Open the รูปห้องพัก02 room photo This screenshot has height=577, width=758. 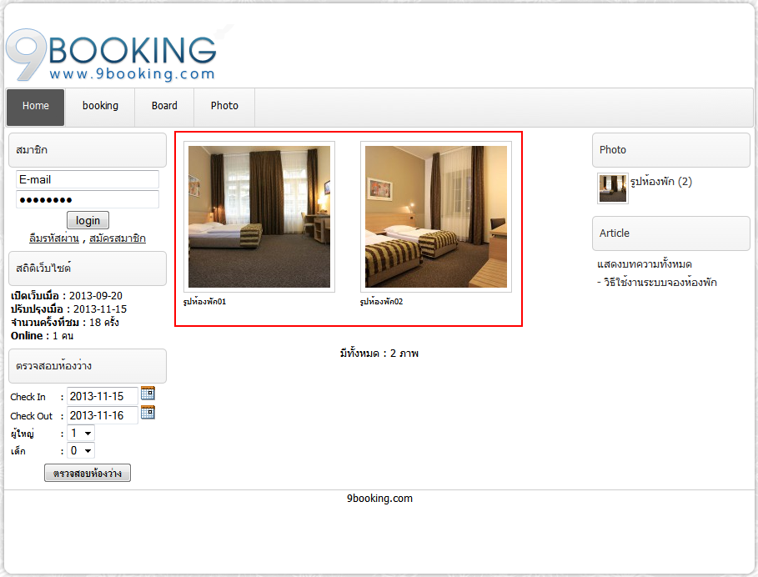pos(436,217)
